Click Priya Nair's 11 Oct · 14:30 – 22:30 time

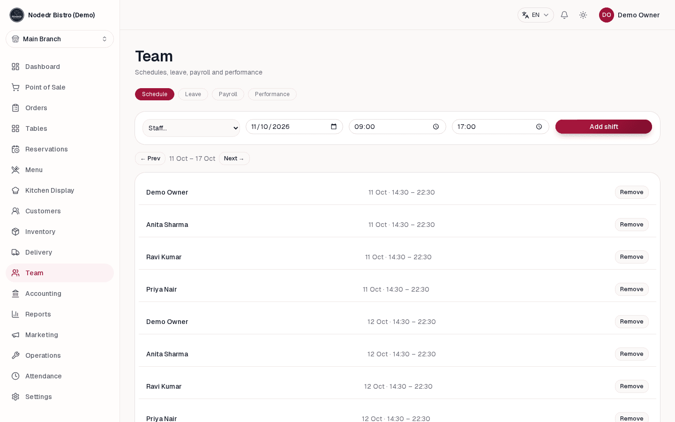click(396, 289)
